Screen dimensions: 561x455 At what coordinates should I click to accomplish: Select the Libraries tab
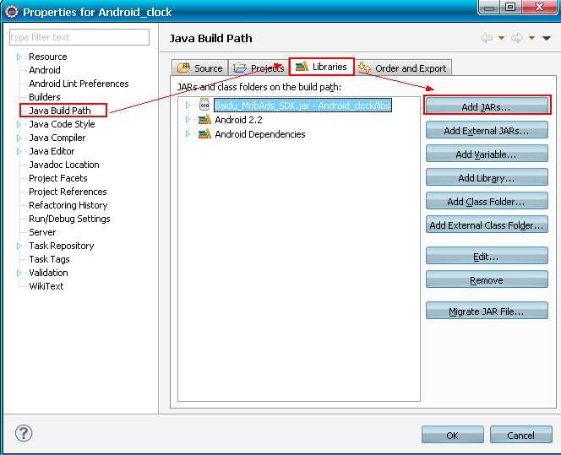321,67
